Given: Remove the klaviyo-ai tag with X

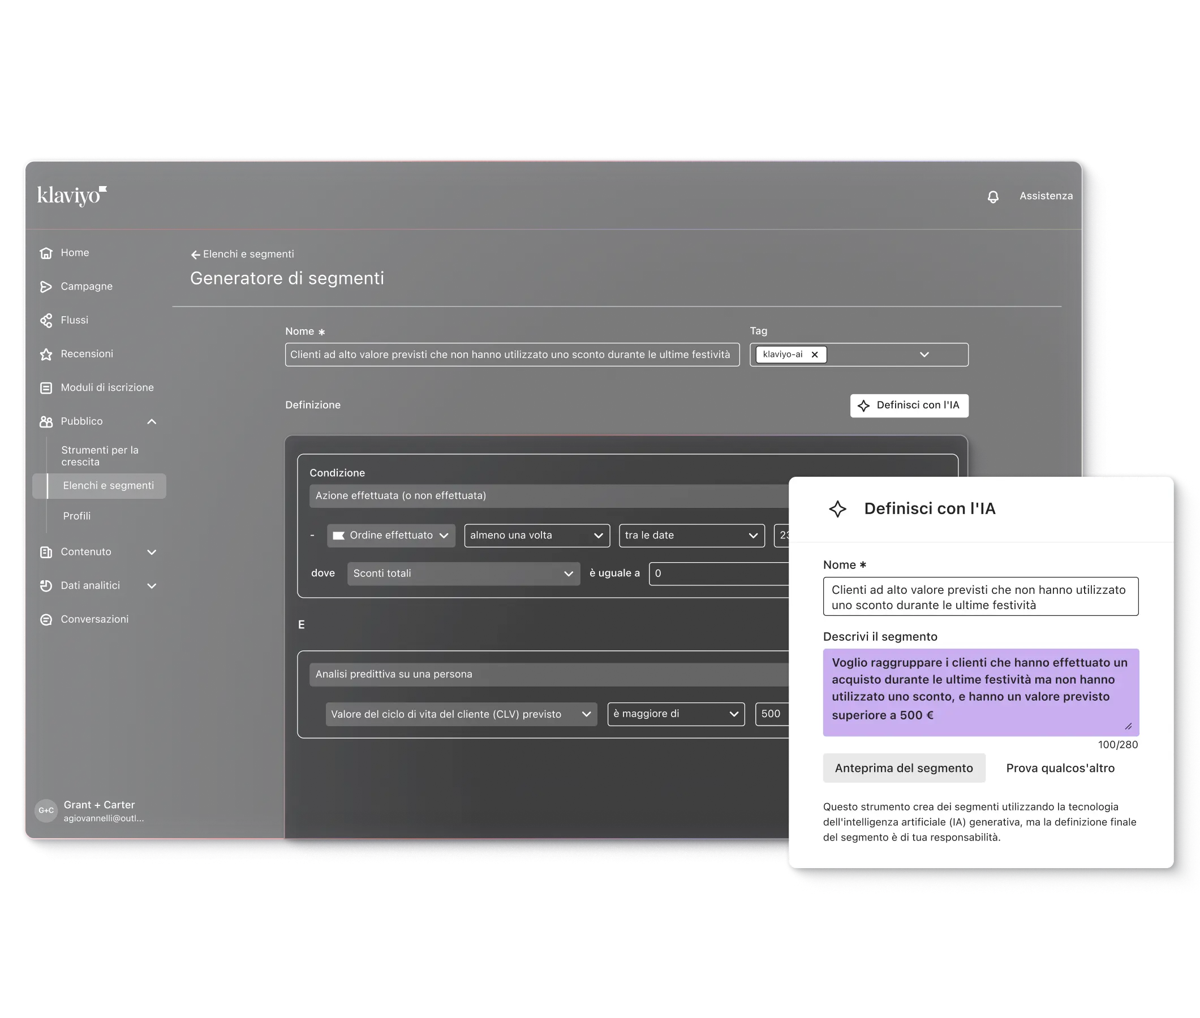Looking at the screenshot, I should (x=815, y=355).
